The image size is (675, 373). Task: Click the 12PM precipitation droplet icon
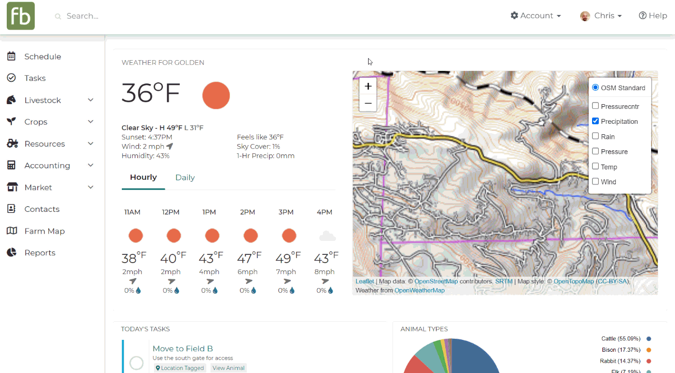177,291
